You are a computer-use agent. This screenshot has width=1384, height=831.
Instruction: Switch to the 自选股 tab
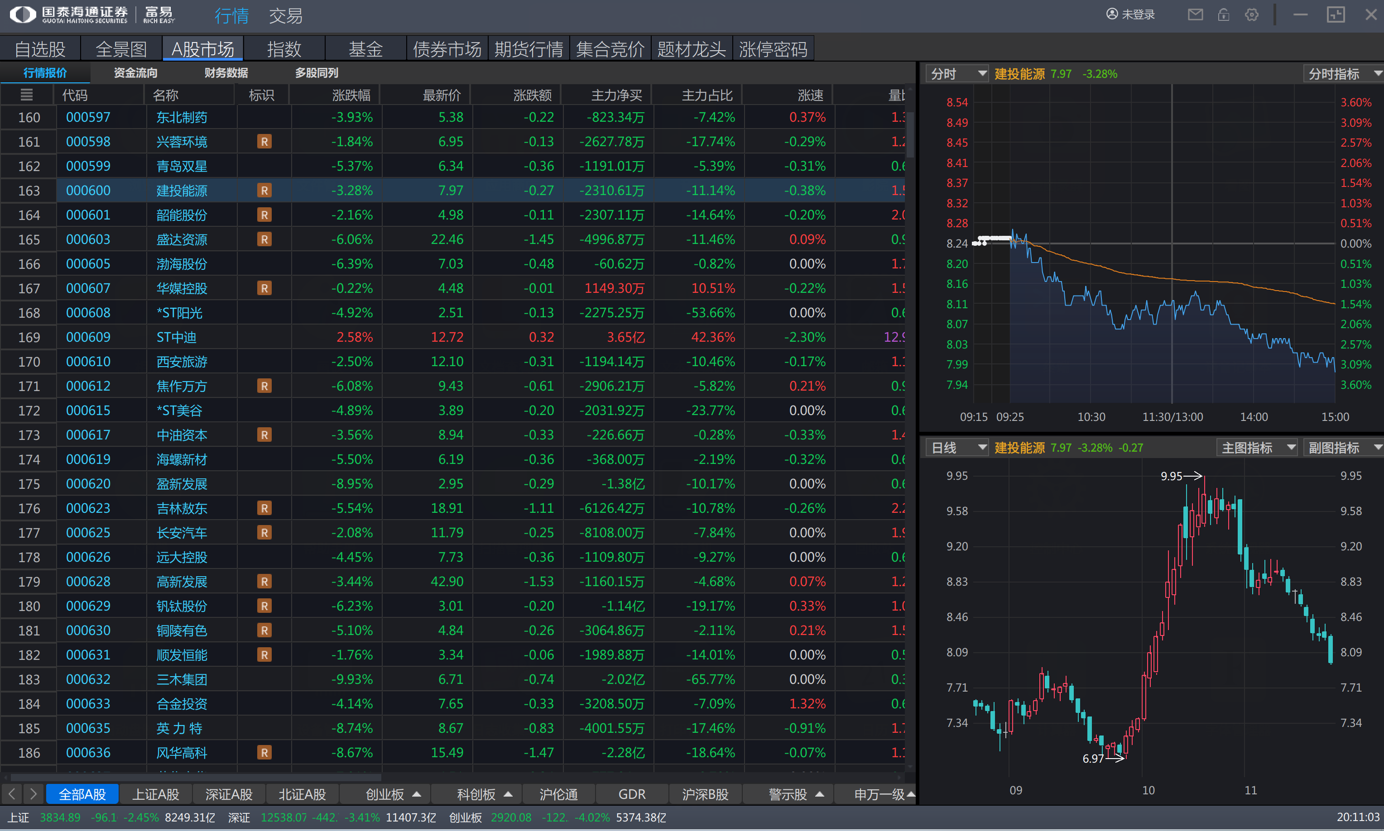[40, 49]
